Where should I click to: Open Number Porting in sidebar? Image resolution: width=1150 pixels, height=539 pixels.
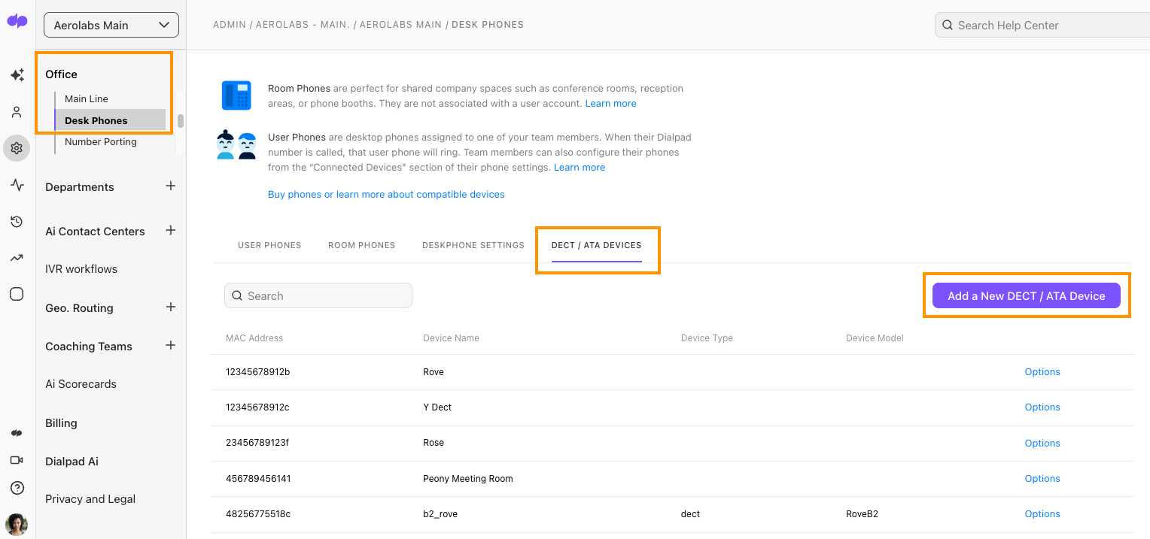101,141
